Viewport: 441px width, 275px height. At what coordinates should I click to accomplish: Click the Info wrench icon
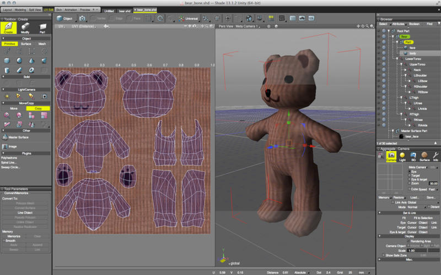tap(435, 157)
